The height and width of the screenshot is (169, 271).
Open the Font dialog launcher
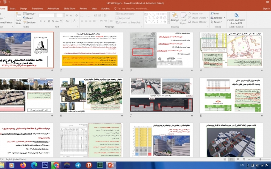77,27
